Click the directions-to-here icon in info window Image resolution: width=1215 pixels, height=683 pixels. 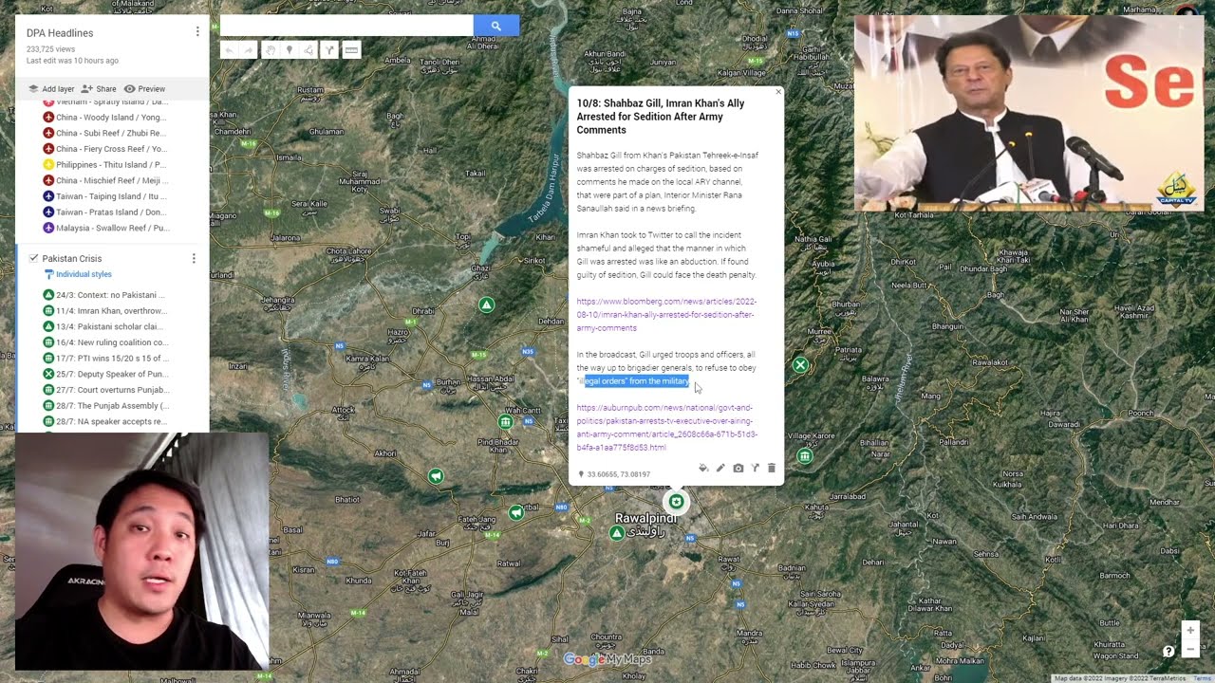click(x=756, y=469)
